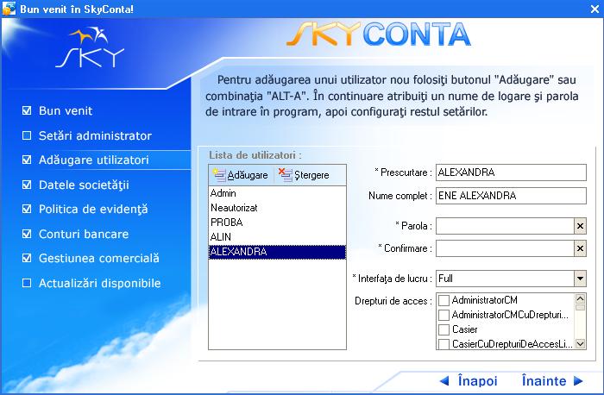Select Admin in the user list

pos(277,193)
